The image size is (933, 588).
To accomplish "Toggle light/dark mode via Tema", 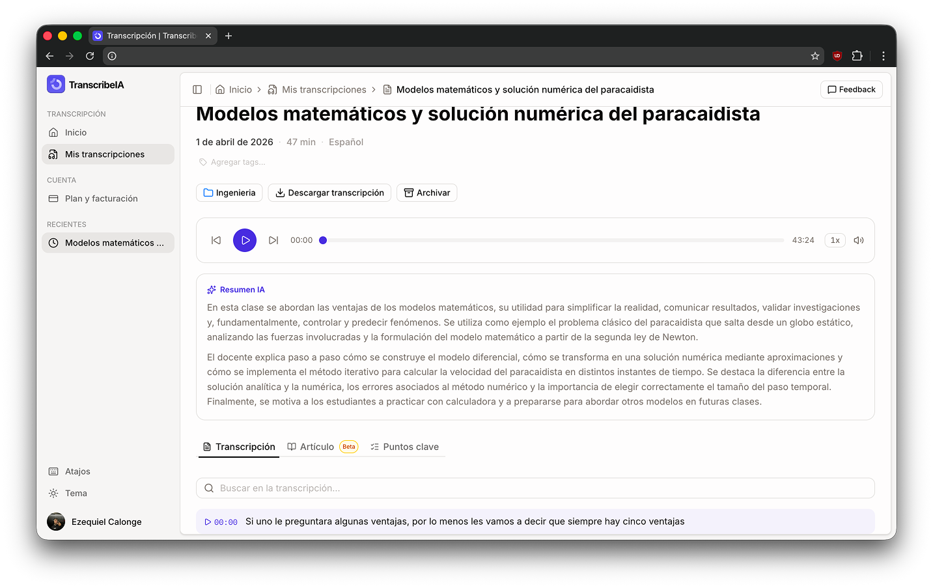I will click(54, 493).
